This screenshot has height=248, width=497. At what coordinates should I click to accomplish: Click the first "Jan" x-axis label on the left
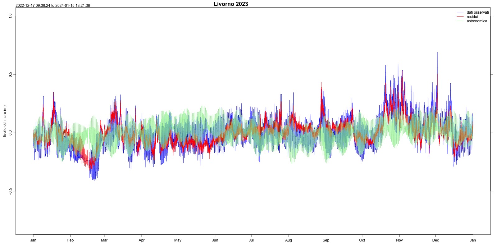tap(33, 240)
